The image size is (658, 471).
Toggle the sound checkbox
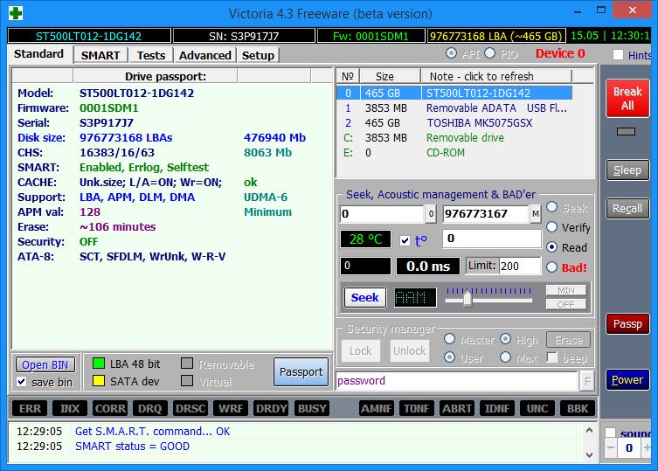point(611,433)
